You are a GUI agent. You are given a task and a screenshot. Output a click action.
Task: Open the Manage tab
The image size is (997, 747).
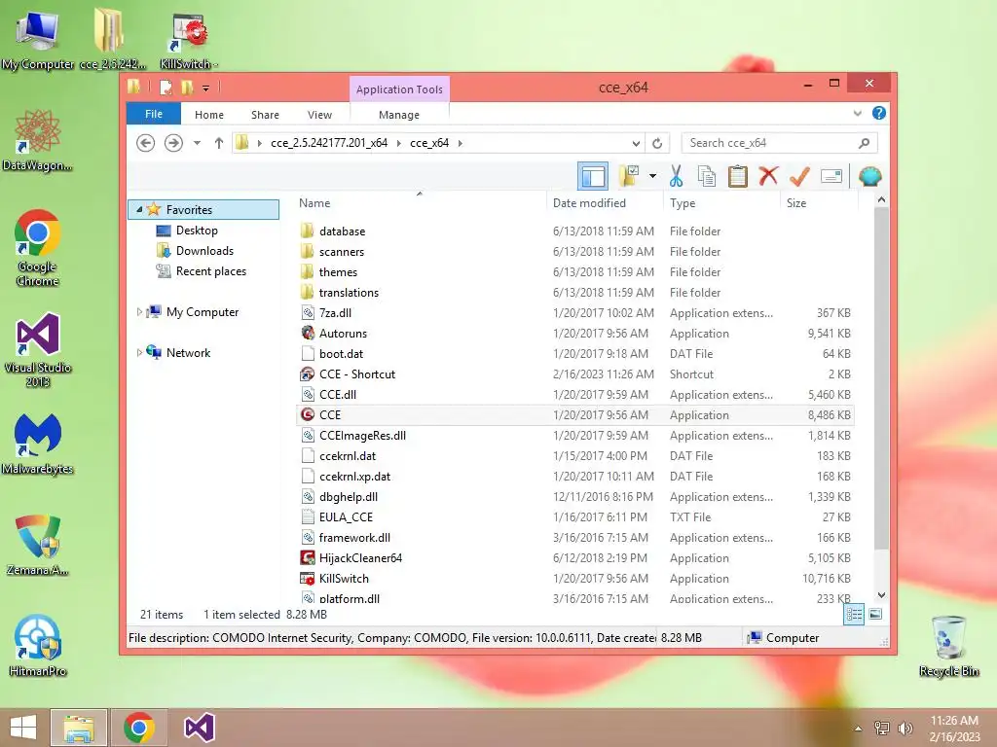(x=398, y=115)
